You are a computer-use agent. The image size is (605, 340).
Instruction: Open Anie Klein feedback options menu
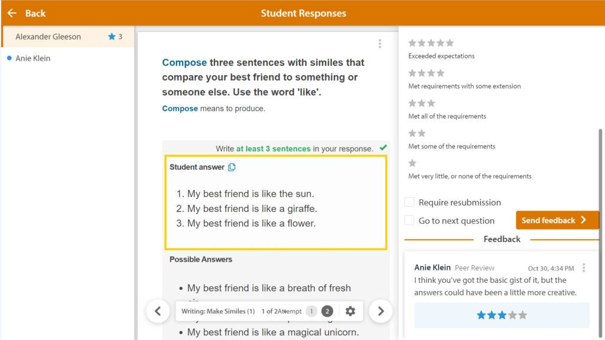(x=584, y=267)
